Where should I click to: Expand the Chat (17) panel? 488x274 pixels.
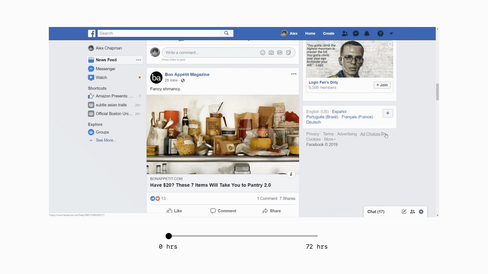point(376,212)
